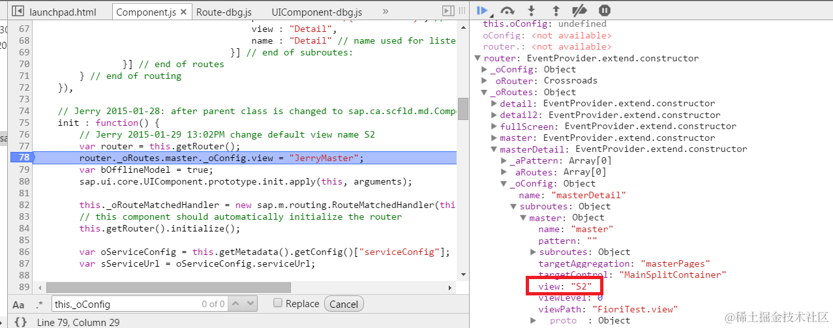
Task: Collapse the router object tree
Action: pyautogui.click(x=477, y=58)
